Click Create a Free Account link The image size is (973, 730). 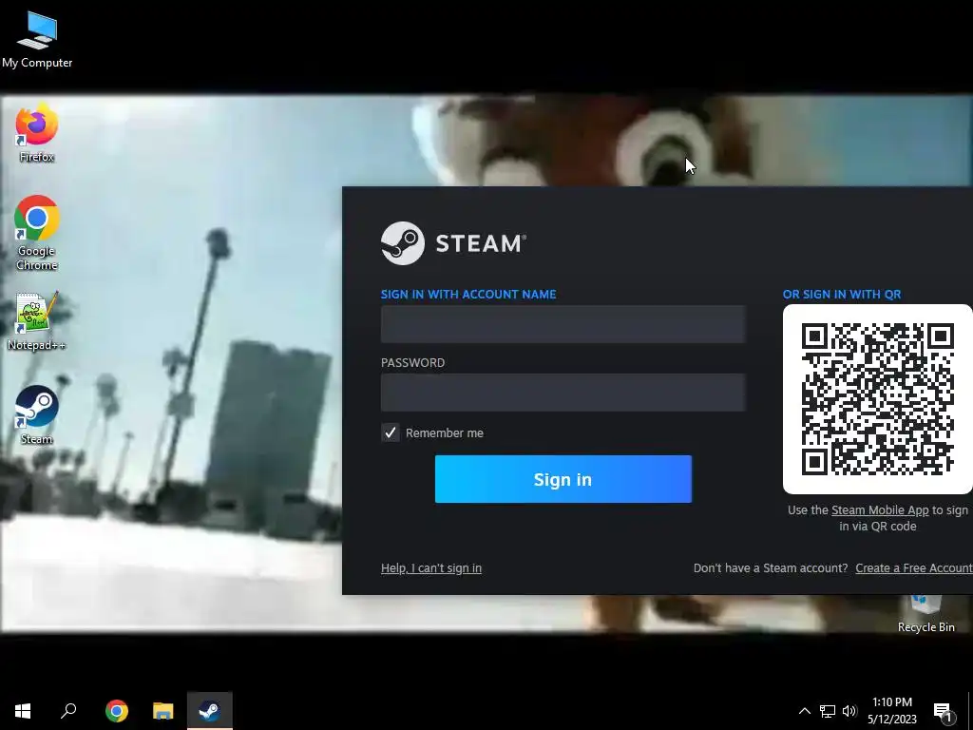coord(914,568)
